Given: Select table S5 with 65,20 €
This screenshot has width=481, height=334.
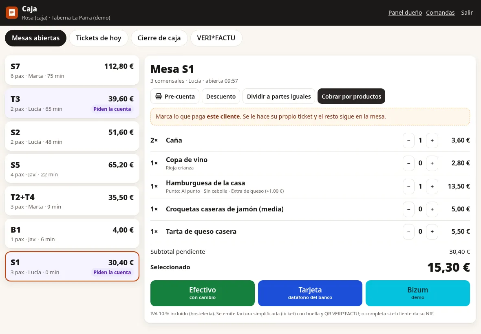Looking at the screenshot, I should point(72,169).
